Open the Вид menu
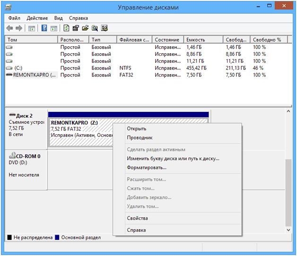Image resolution: width=297 pixels, height=256 pixels. tap(58, 18)
